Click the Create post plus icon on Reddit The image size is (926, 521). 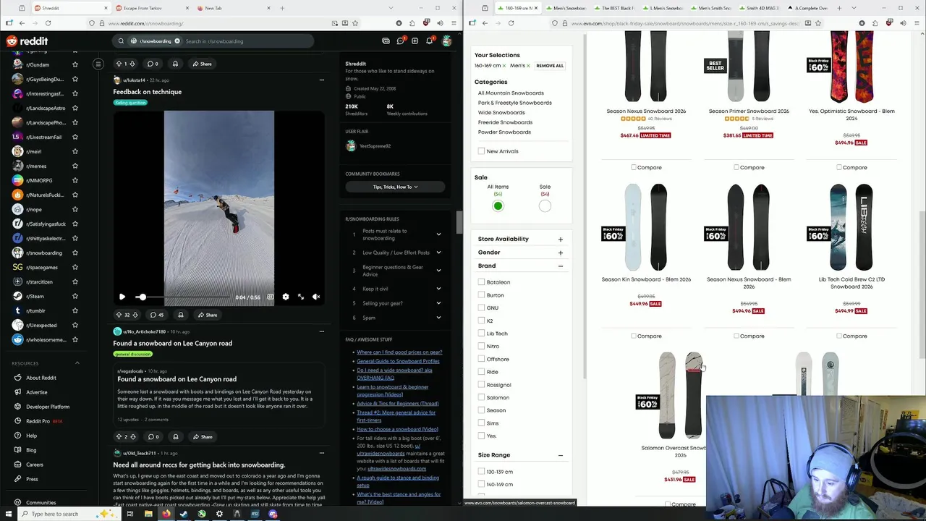(x=415, y=41)
